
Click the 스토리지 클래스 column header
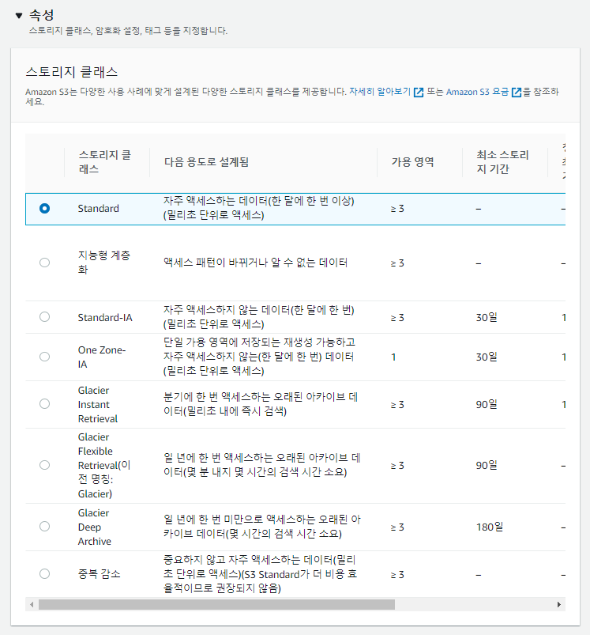105,161
